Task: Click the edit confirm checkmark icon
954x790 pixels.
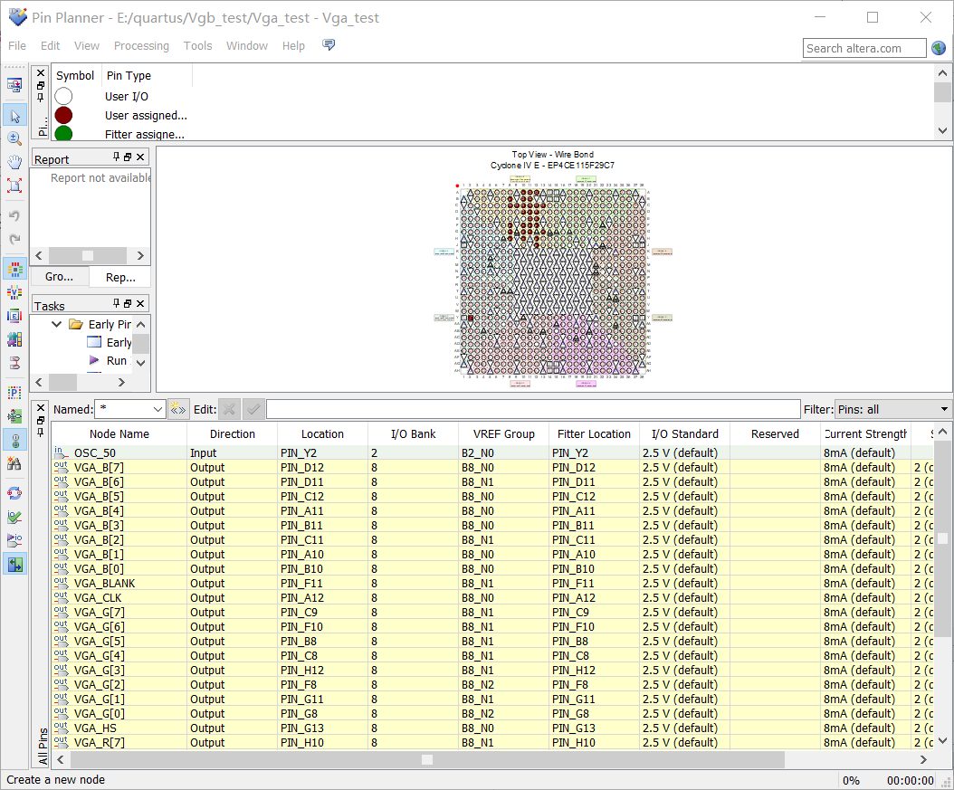Action: pyautogui.click(x=253, y=409)
